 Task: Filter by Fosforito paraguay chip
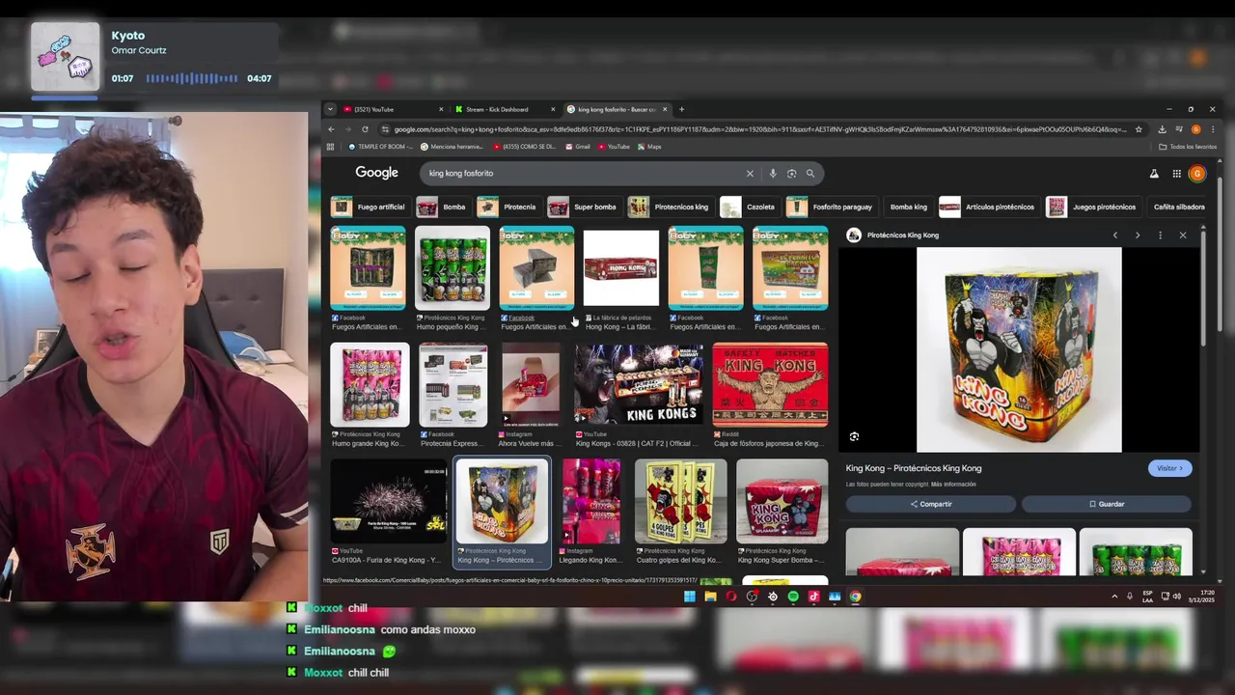(x=830, y=207)
